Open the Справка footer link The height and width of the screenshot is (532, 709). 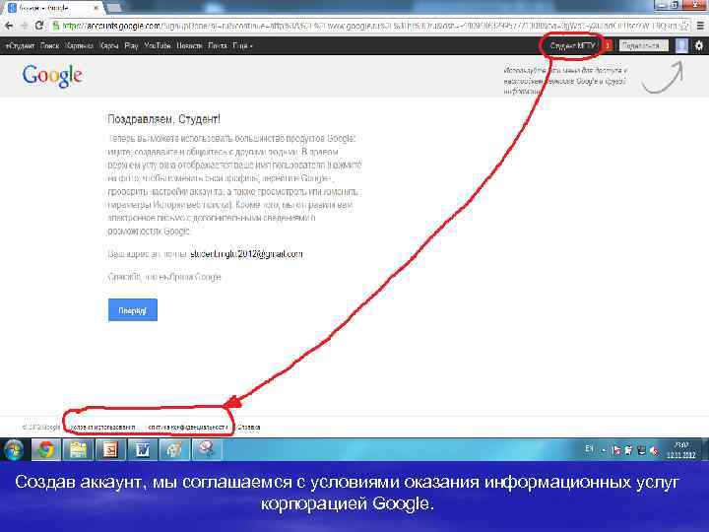[249, 427]
